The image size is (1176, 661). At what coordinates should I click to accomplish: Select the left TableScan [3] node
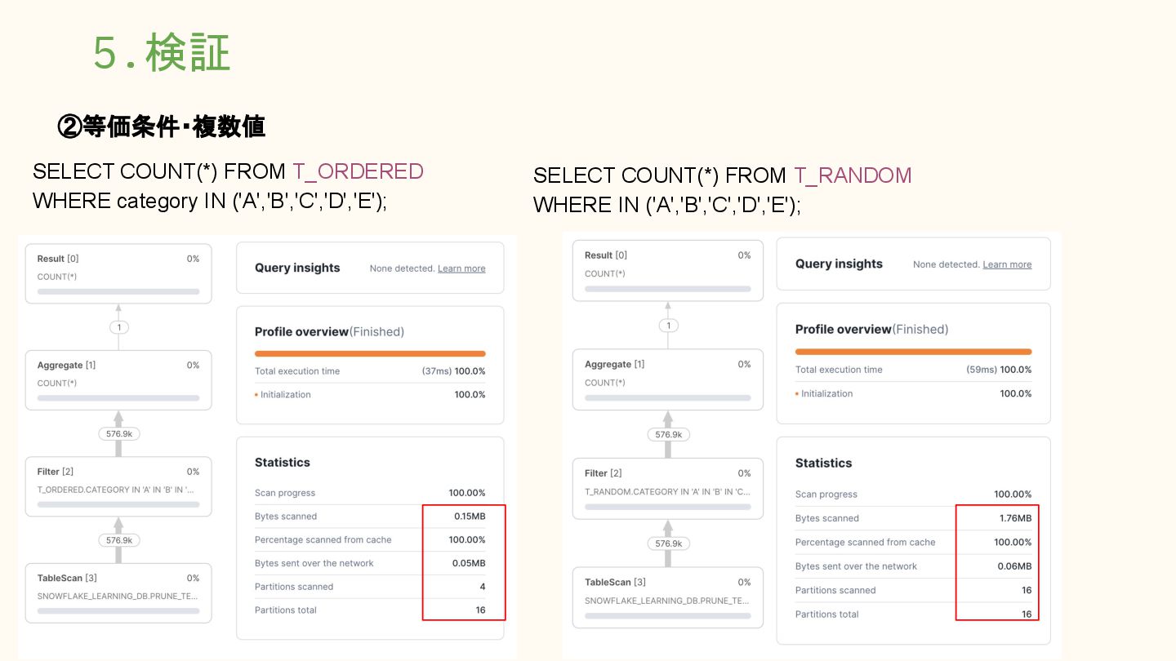tap(118, 593)
